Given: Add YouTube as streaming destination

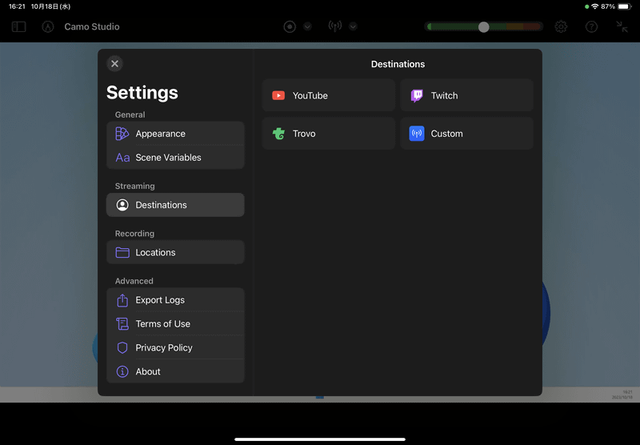Looking at the screenshot, I should coord(329,95).
